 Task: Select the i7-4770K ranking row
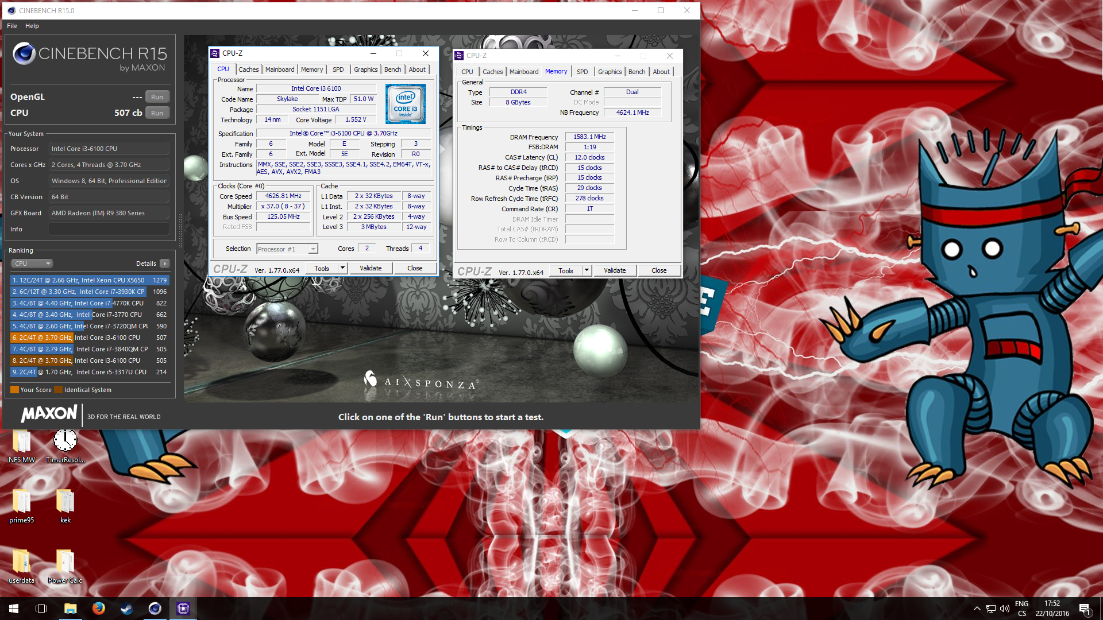pyautogui.click(x=90, y=303)
